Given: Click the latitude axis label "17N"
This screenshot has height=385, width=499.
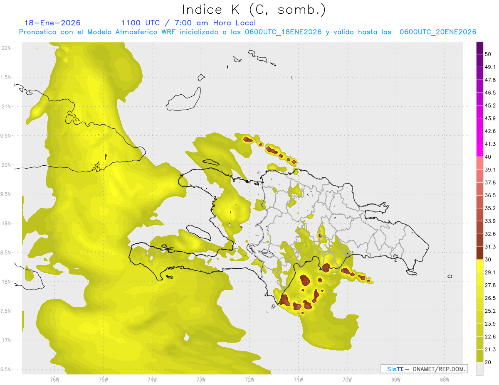Looking at the screenshot, I should 7,341.
